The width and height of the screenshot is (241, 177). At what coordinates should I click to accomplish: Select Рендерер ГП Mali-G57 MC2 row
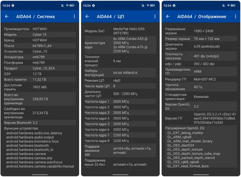[201, 79]
